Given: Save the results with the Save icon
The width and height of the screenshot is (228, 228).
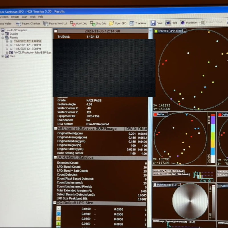Looking at the screenshot, I should (153, 23).
